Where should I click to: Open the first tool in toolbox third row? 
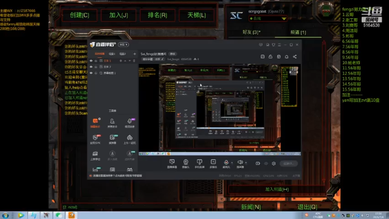click(x=95, y=156)
